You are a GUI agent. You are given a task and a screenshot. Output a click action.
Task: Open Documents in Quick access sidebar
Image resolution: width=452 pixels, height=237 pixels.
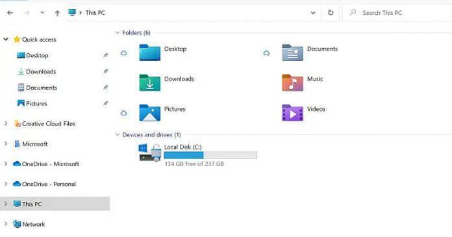click(x=42, y=88)
